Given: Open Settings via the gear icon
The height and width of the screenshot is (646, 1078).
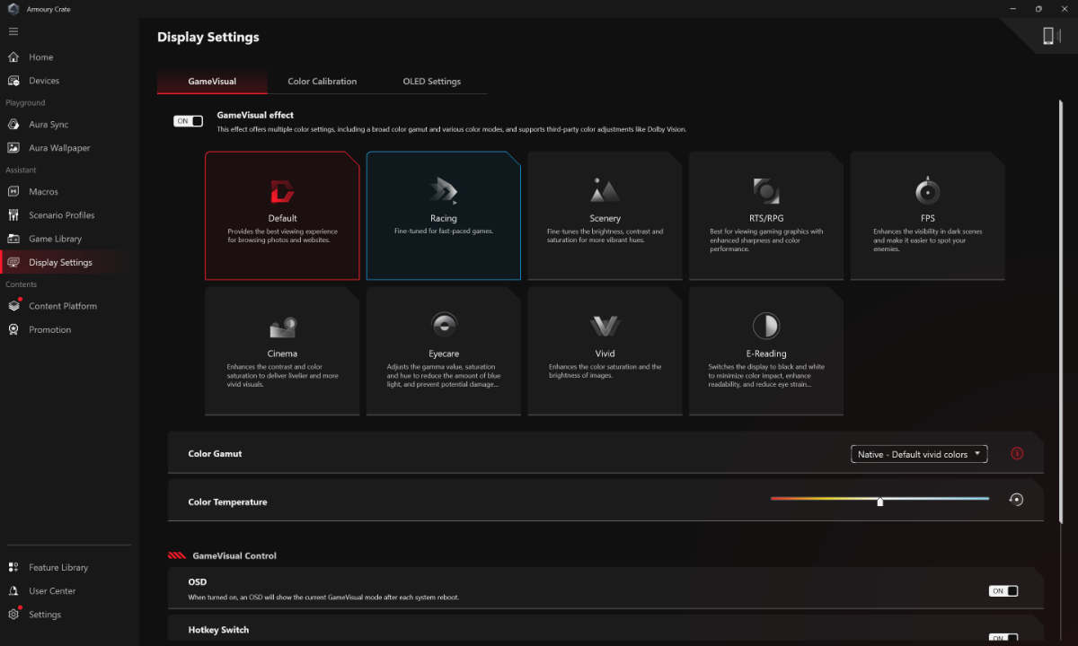Looking at the screenshot, I should click(13, 615).
